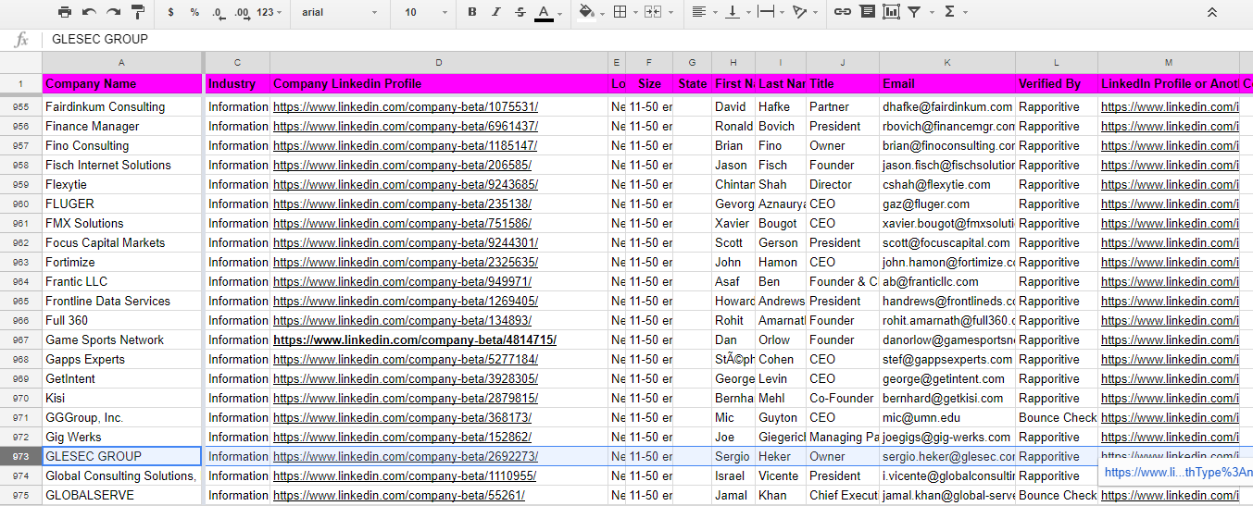
Task: Open the link tooltip for row 973
Action: click(1178, 472)
